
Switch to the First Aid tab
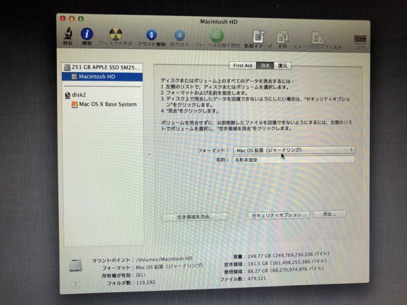(x=243, y=66)
